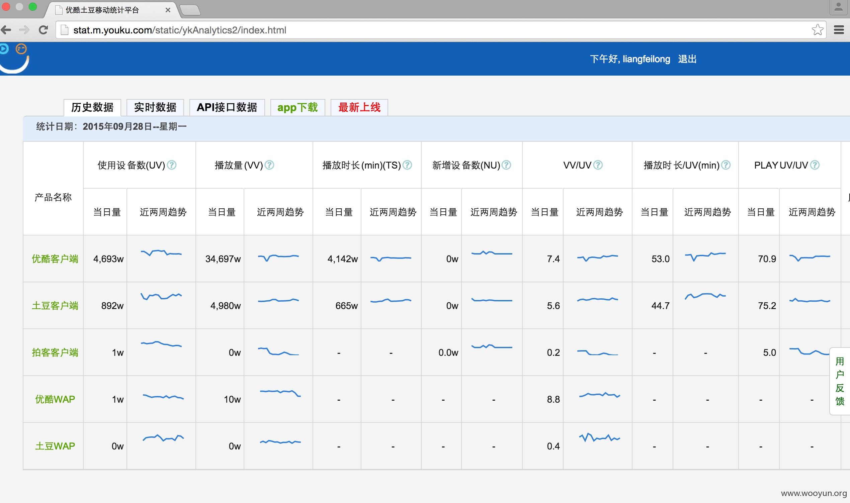850x503 pixels.
Task: Open the 拍客客户端 product link
Action: click(55, 353)
